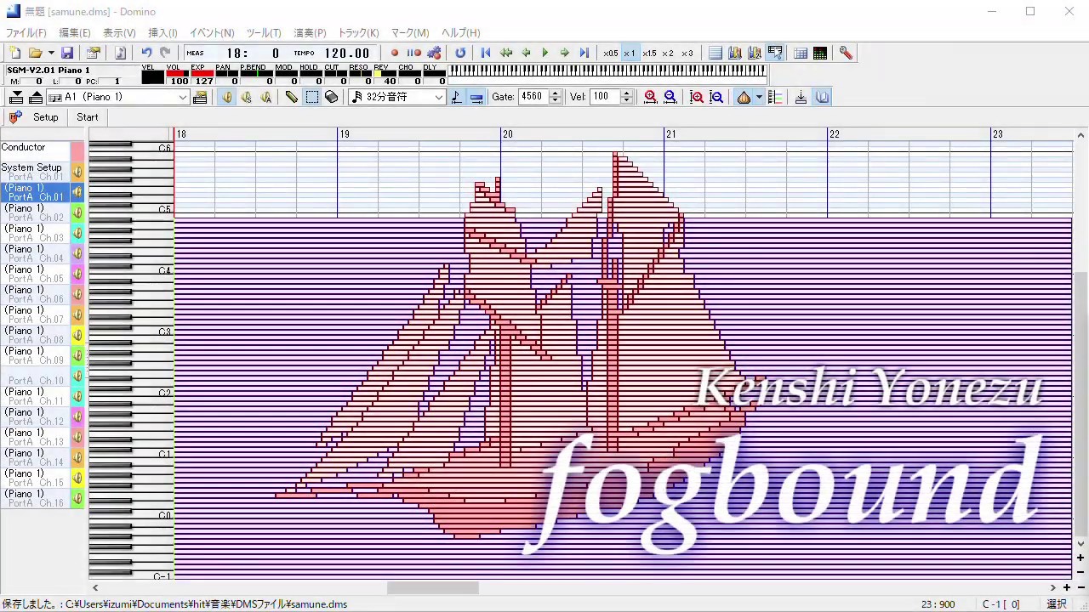Open the A1 (Piano 1) track dropdown

182,97
